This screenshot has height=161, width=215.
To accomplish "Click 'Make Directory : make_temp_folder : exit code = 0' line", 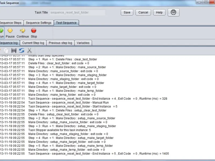I will pos(62,95).
